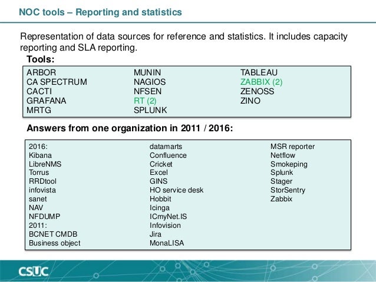Click datamarts entry
The width and height of the screenshot is (376, 282).
[166, 147]
